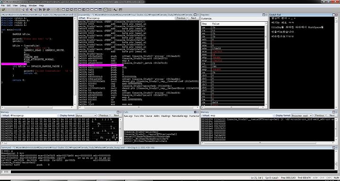
Task: Click the Step Over toolbar icon
Action: (44, 9)
